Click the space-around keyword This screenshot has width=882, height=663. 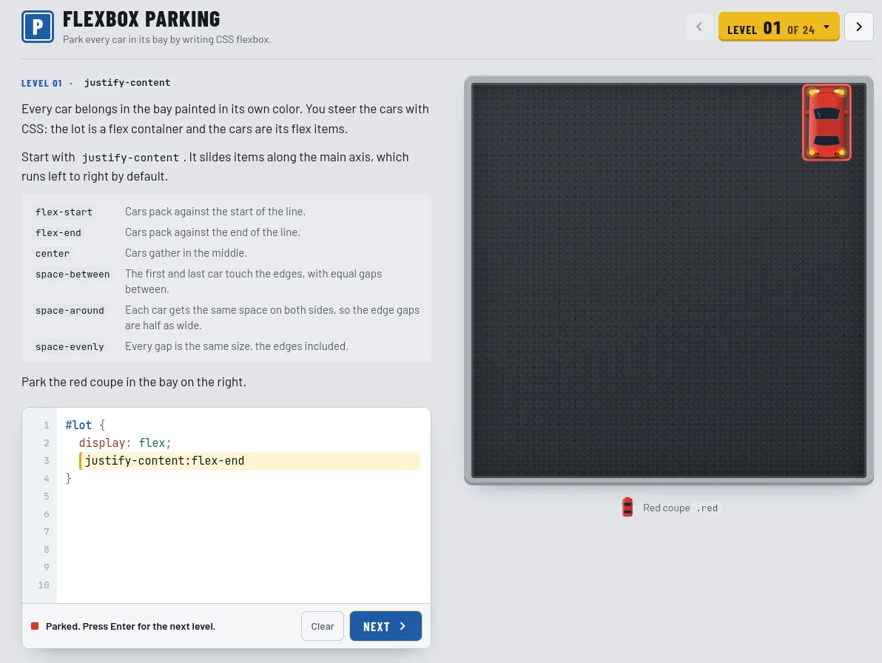point(70,311)
